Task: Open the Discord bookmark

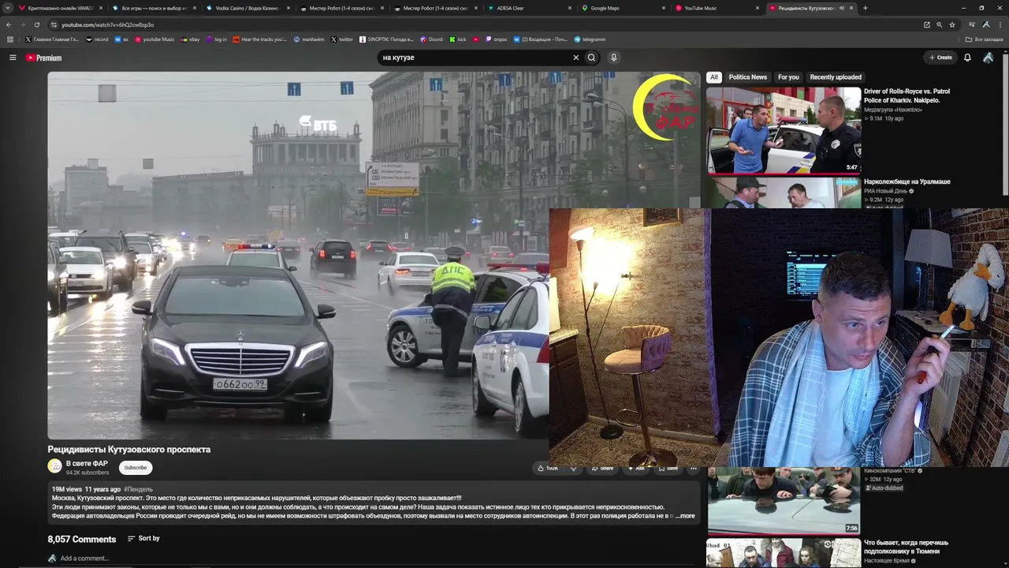Action: click(431, 39)
